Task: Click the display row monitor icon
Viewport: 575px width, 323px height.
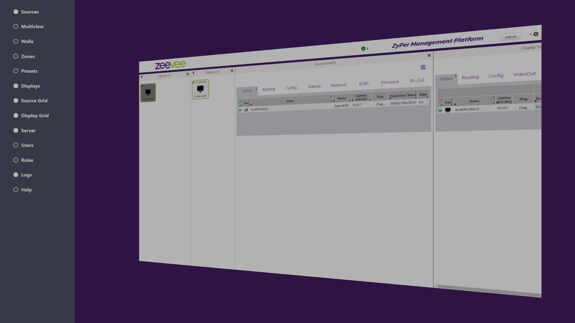Action: pyautogui.click(x=448, y=110)
